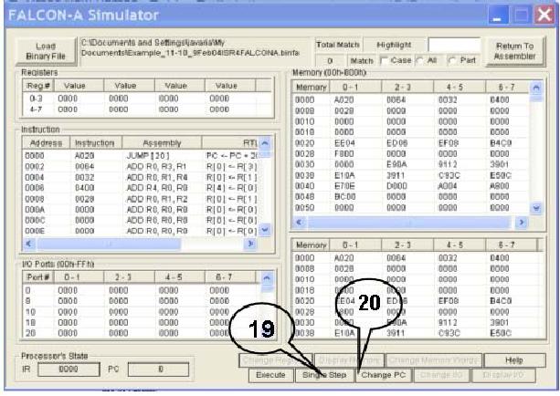The height and width of the screenshot is (396, 560).
Task: Click the Port # column header
Action: [x=37, y=277]
